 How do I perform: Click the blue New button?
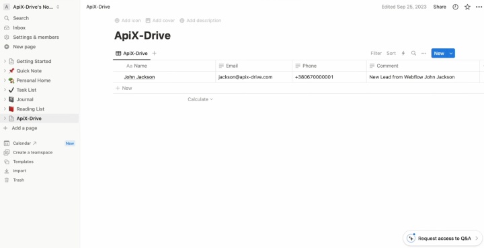tap(439, 53)
